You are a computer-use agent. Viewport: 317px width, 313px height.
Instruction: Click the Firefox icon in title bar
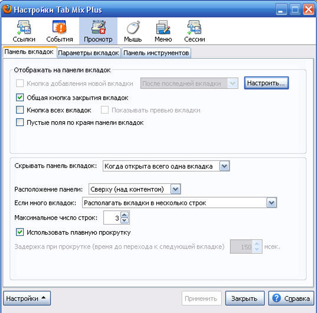7,9
